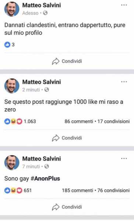View the '17 condivisioni' list
Image resolution: width=134 pixels, height=221 pixels.
pyautogui.click(x=114, y=121)
